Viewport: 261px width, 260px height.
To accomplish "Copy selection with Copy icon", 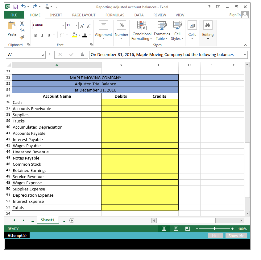I will tap(22, 30).
